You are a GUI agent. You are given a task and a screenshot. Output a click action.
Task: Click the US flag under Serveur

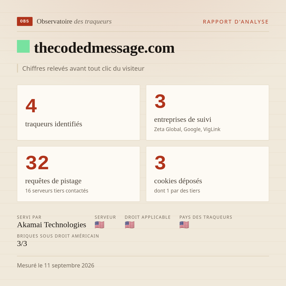[99, 225]
